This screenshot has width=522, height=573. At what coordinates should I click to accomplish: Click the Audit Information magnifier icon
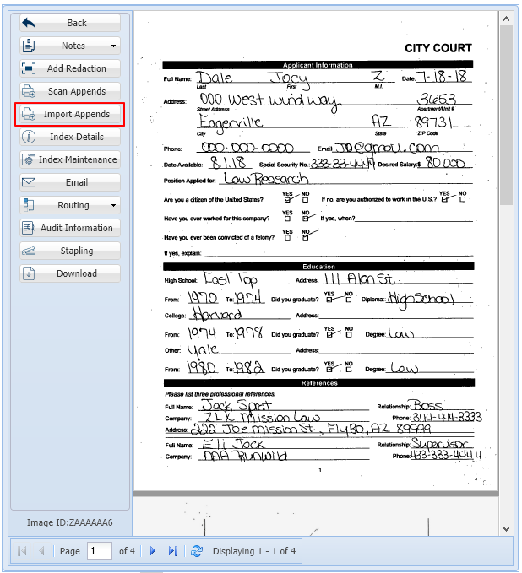pyautogui.click(x=29, y=228)
